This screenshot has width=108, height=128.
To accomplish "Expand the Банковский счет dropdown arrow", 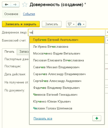I will point(107,40).
